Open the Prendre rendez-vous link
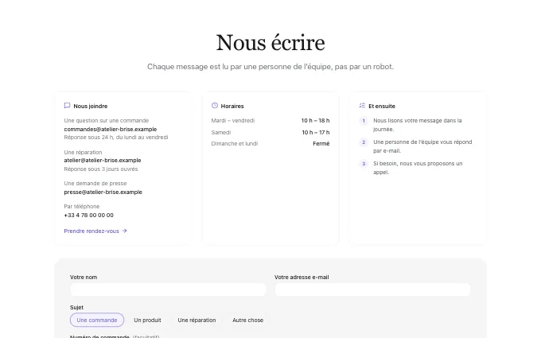The height and width of the screenshot is (338, 541). point(95,231)
